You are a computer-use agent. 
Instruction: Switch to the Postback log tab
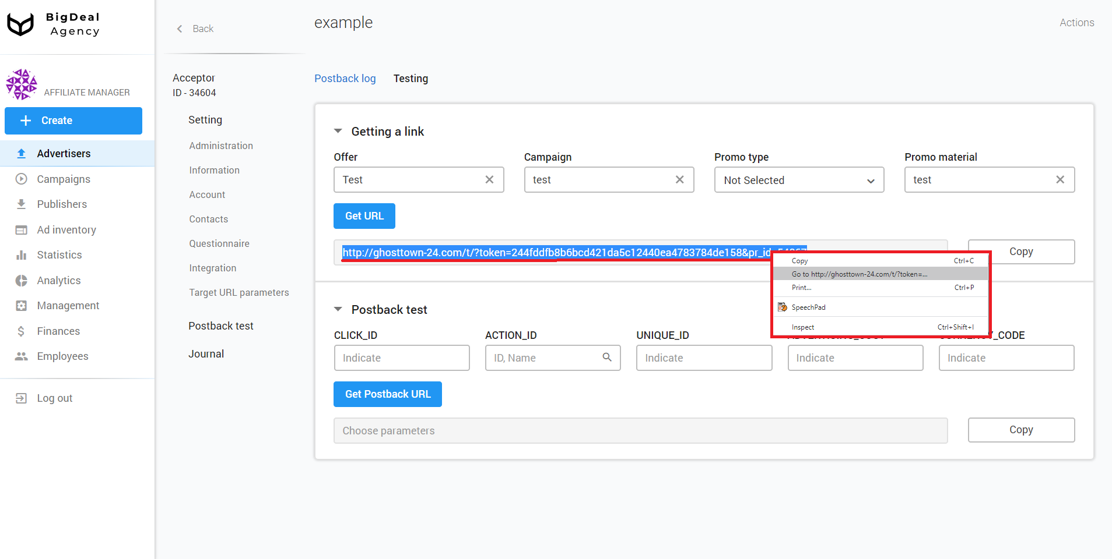345,78
